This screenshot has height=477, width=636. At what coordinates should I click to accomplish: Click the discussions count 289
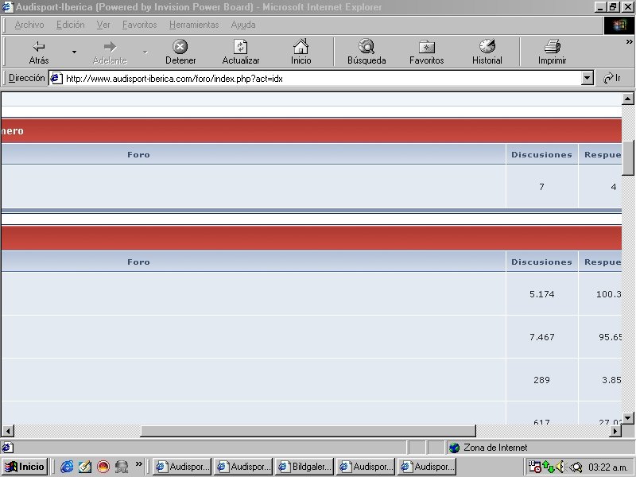point(541,380)
